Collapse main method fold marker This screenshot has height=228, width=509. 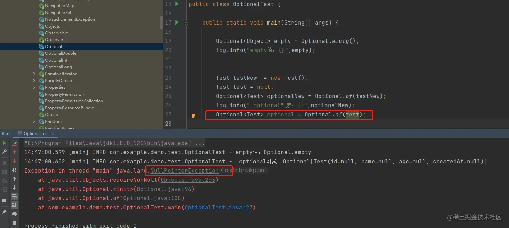click(186, 23)
